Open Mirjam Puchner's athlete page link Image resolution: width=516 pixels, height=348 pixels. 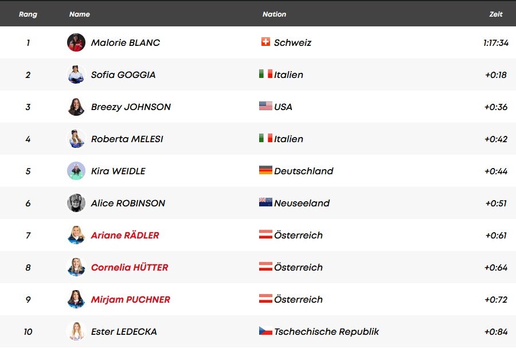tap(131, 299)
